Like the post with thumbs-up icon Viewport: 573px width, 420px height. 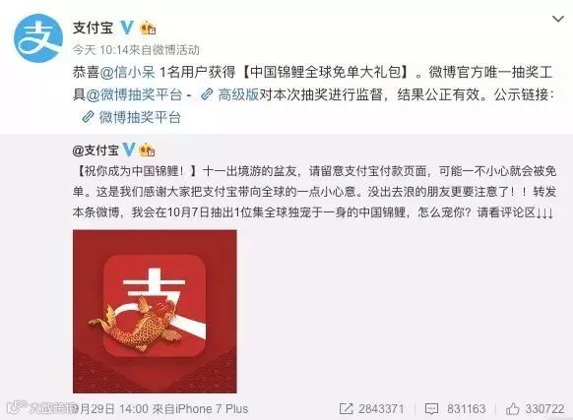point(512,408)
